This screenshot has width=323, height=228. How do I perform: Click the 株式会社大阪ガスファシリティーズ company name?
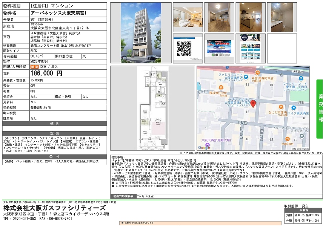point(55,208)
